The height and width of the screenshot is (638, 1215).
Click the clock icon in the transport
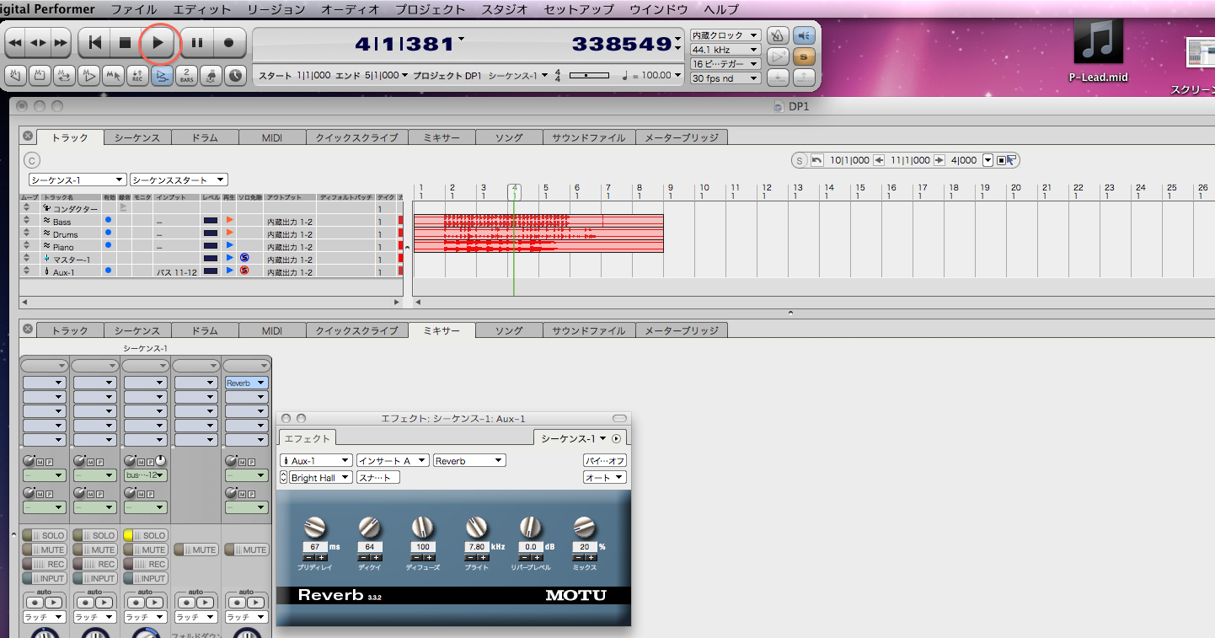pos(235,75)
